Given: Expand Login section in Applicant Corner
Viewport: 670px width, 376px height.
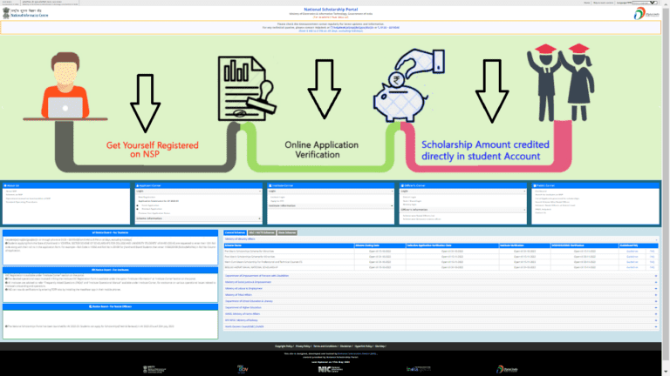Looking at the screenshot, I should pyautogui.click(x=199, y=191).
